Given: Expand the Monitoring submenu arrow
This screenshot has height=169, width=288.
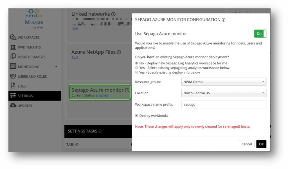Looking at the screenshot, I should (x=56, y=67).
